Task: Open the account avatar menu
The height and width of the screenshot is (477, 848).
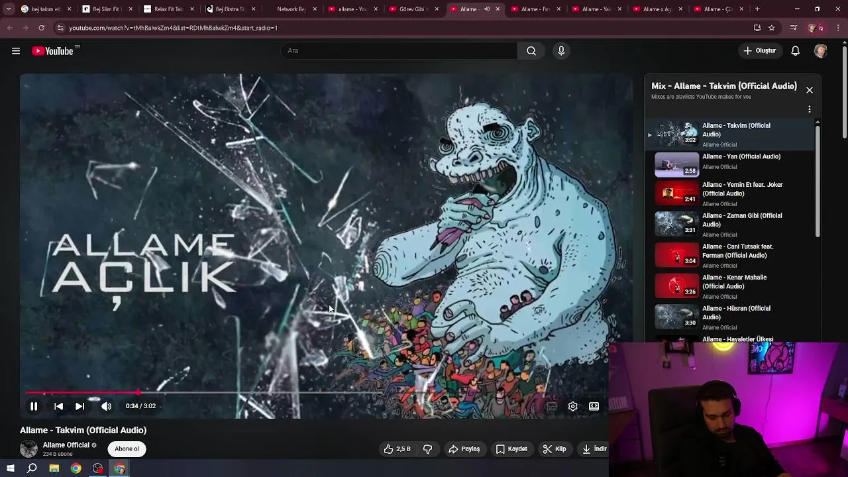Action: pyautogui.click(x=821, y=51)
